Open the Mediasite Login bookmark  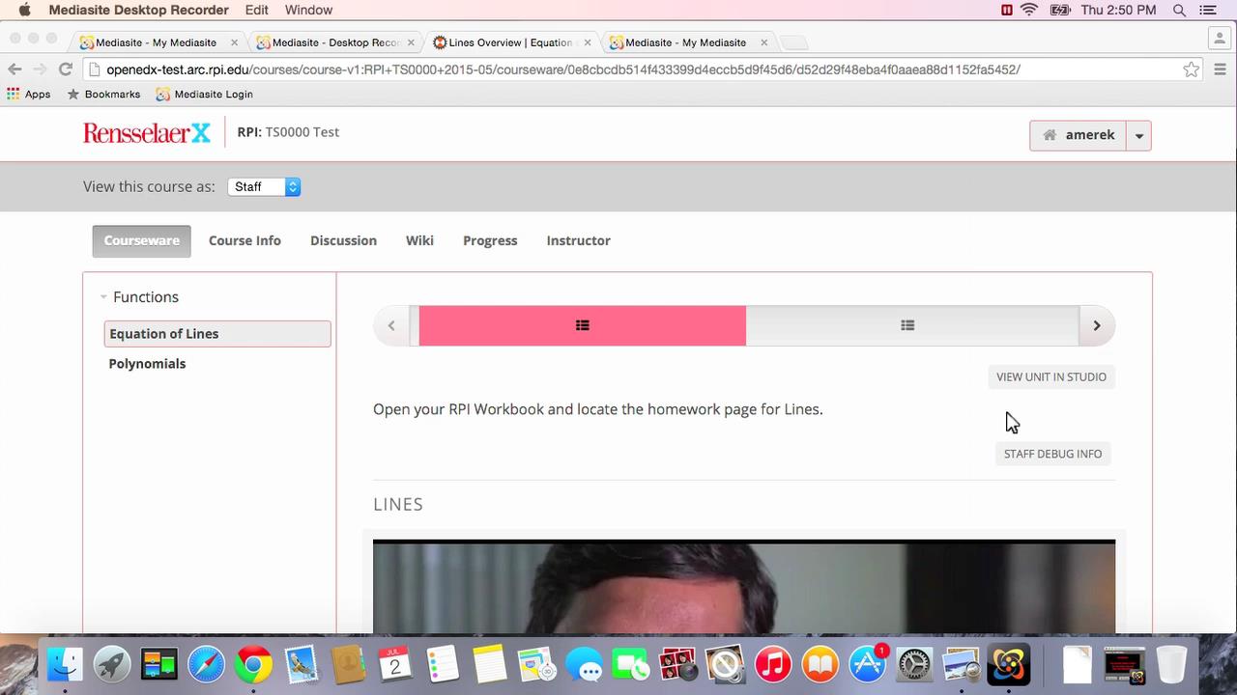[x=213, y=94]
